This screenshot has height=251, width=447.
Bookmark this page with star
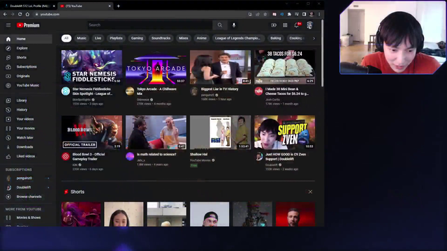click(265, 14)
